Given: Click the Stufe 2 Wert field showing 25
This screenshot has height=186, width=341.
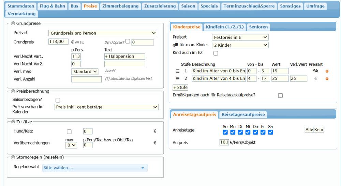Looking at the screenshot, I should 280,78.
